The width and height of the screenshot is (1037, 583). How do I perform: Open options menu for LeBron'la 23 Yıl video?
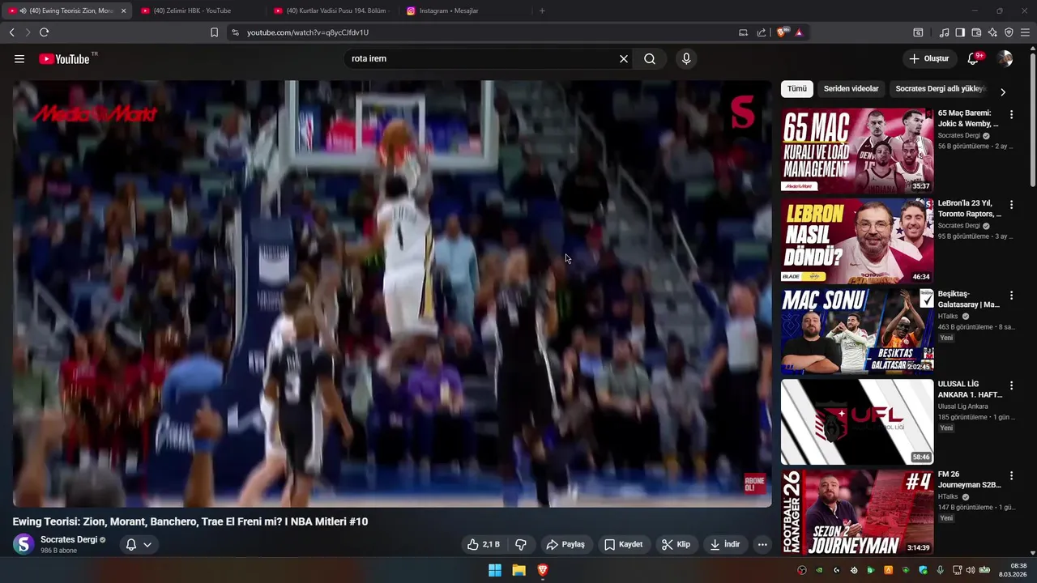tap(1011, 205)
